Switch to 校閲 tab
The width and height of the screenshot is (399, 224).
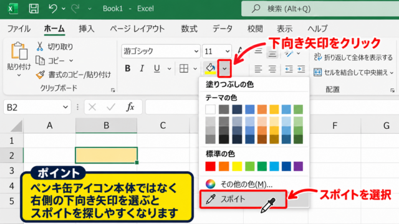(x=255, y=29)
